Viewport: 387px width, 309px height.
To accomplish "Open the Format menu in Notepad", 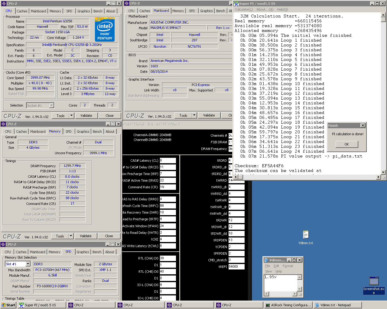I will click(x=288, y=266).
